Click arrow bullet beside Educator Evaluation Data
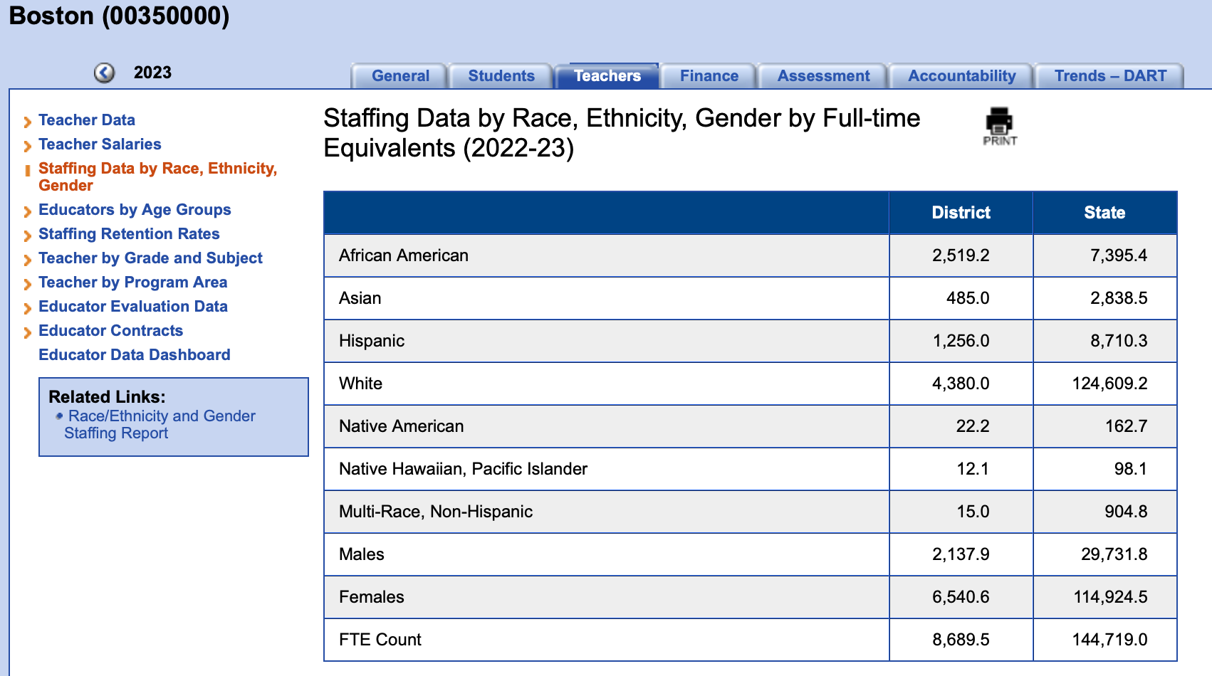 28,308
